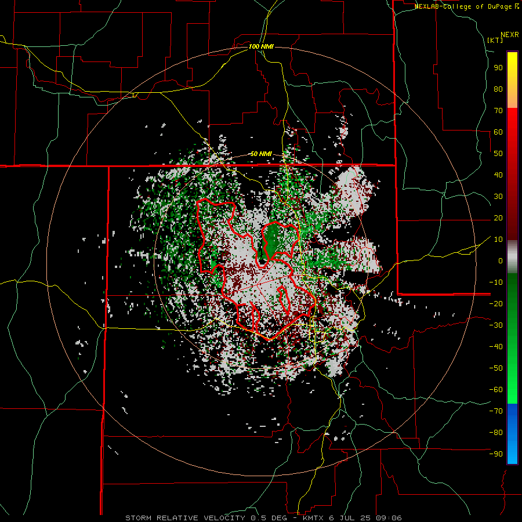
Task: Click the -70 value on velocity scale
Action: click(496, 411)
